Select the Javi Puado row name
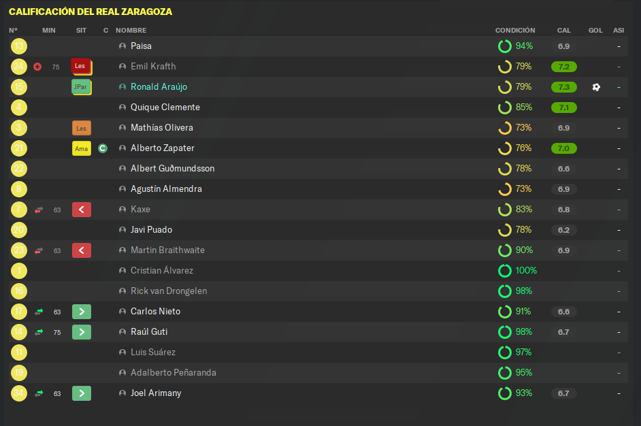 point(151,230)
